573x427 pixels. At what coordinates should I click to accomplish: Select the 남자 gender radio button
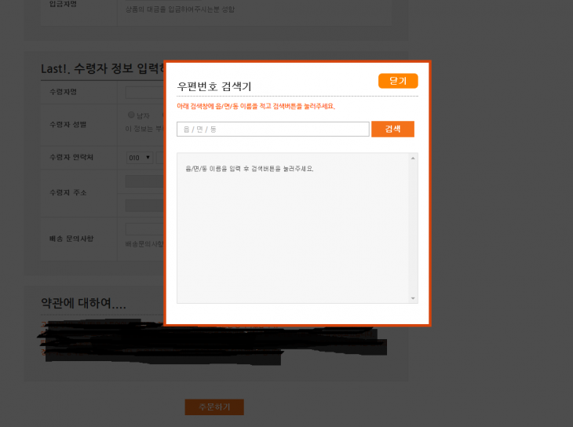pyautogui.click(x=131, y=115)
